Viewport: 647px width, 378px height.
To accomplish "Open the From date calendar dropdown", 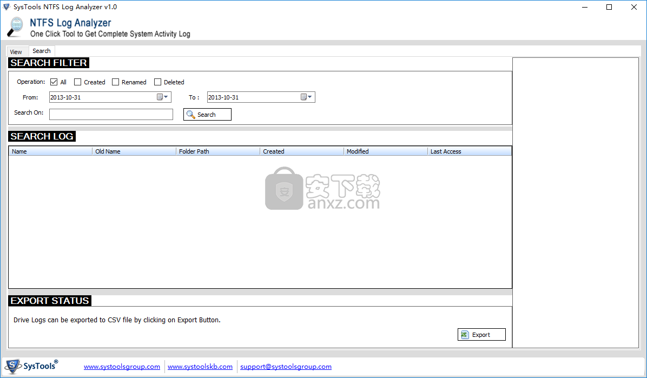I will [163, 97].
